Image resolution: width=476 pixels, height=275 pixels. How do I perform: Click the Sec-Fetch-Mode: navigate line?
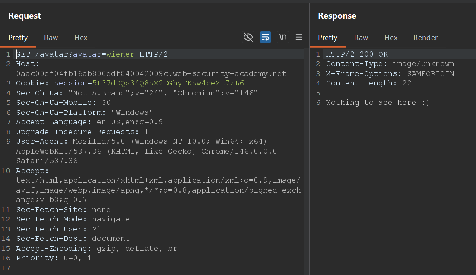point(73,219)
